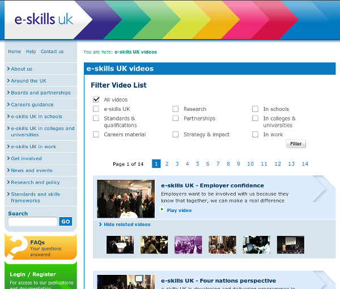Go to page 13 of videos
The width and height of the screenshot is (340, 289).
click(x=291, y=164)
